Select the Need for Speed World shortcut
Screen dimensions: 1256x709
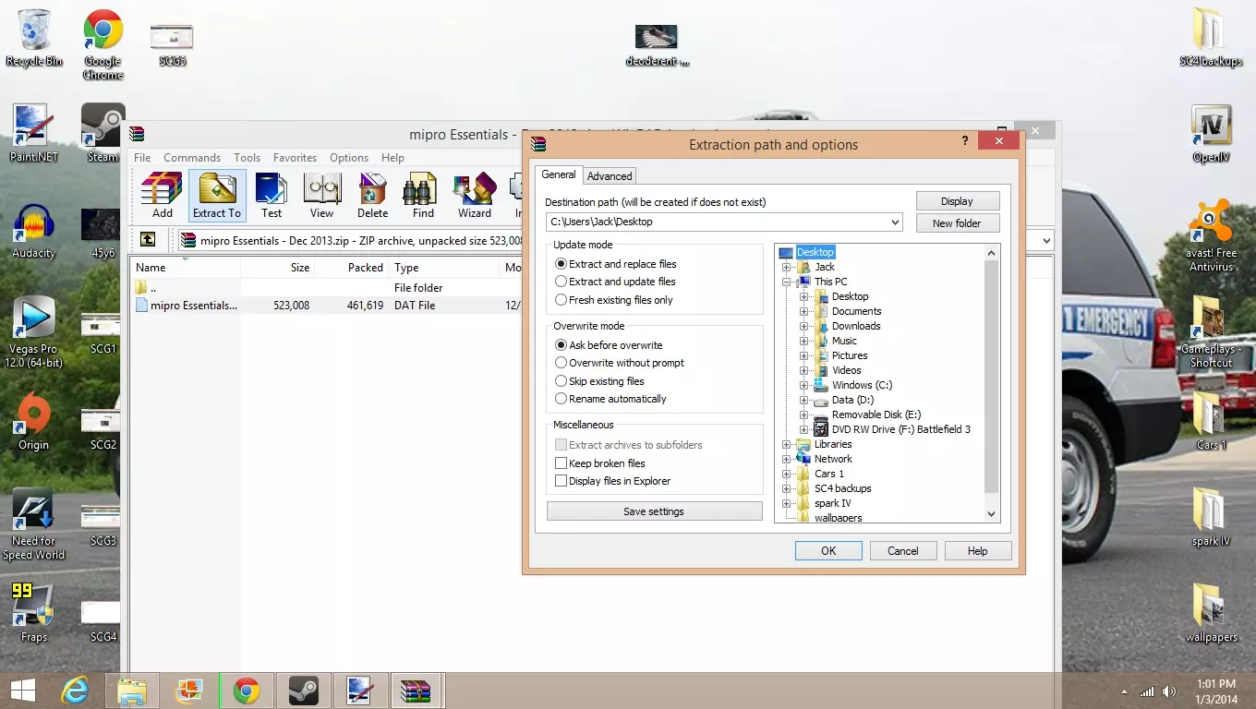34,524
